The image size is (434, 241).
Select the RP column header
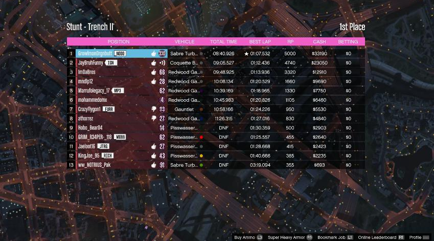click(290, 42)
